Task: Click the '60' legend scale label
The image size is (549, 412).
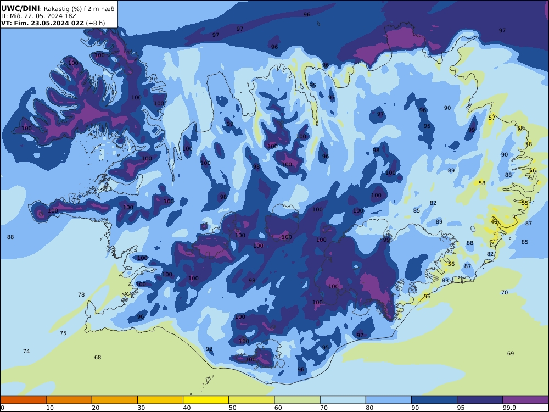Action: pos(278,408)
